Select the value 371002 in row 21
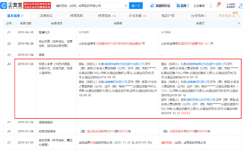The height and width of the screenshot is (150, 243). [x=166, y=32]
